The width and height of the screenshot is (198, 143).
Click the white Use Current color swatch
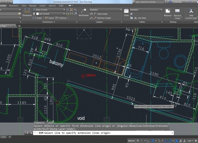click(x=37, y=14)
